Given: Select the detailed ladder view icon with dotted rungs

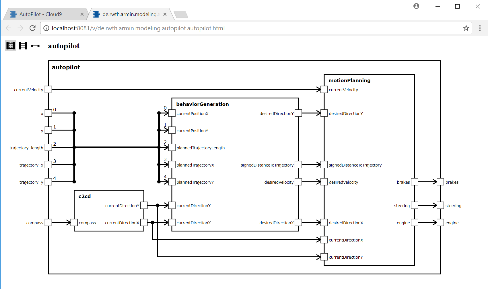Looking at the screenshot, I should point(11,46).
